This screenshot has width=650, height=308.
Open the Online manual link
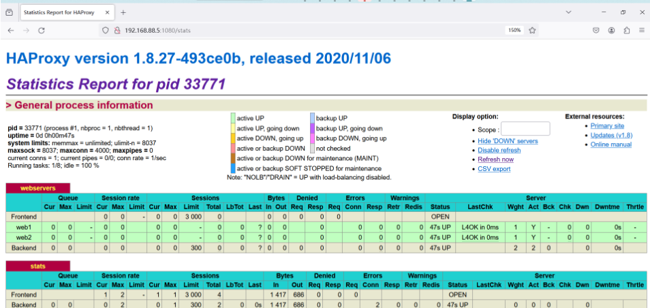coord(610,144)
